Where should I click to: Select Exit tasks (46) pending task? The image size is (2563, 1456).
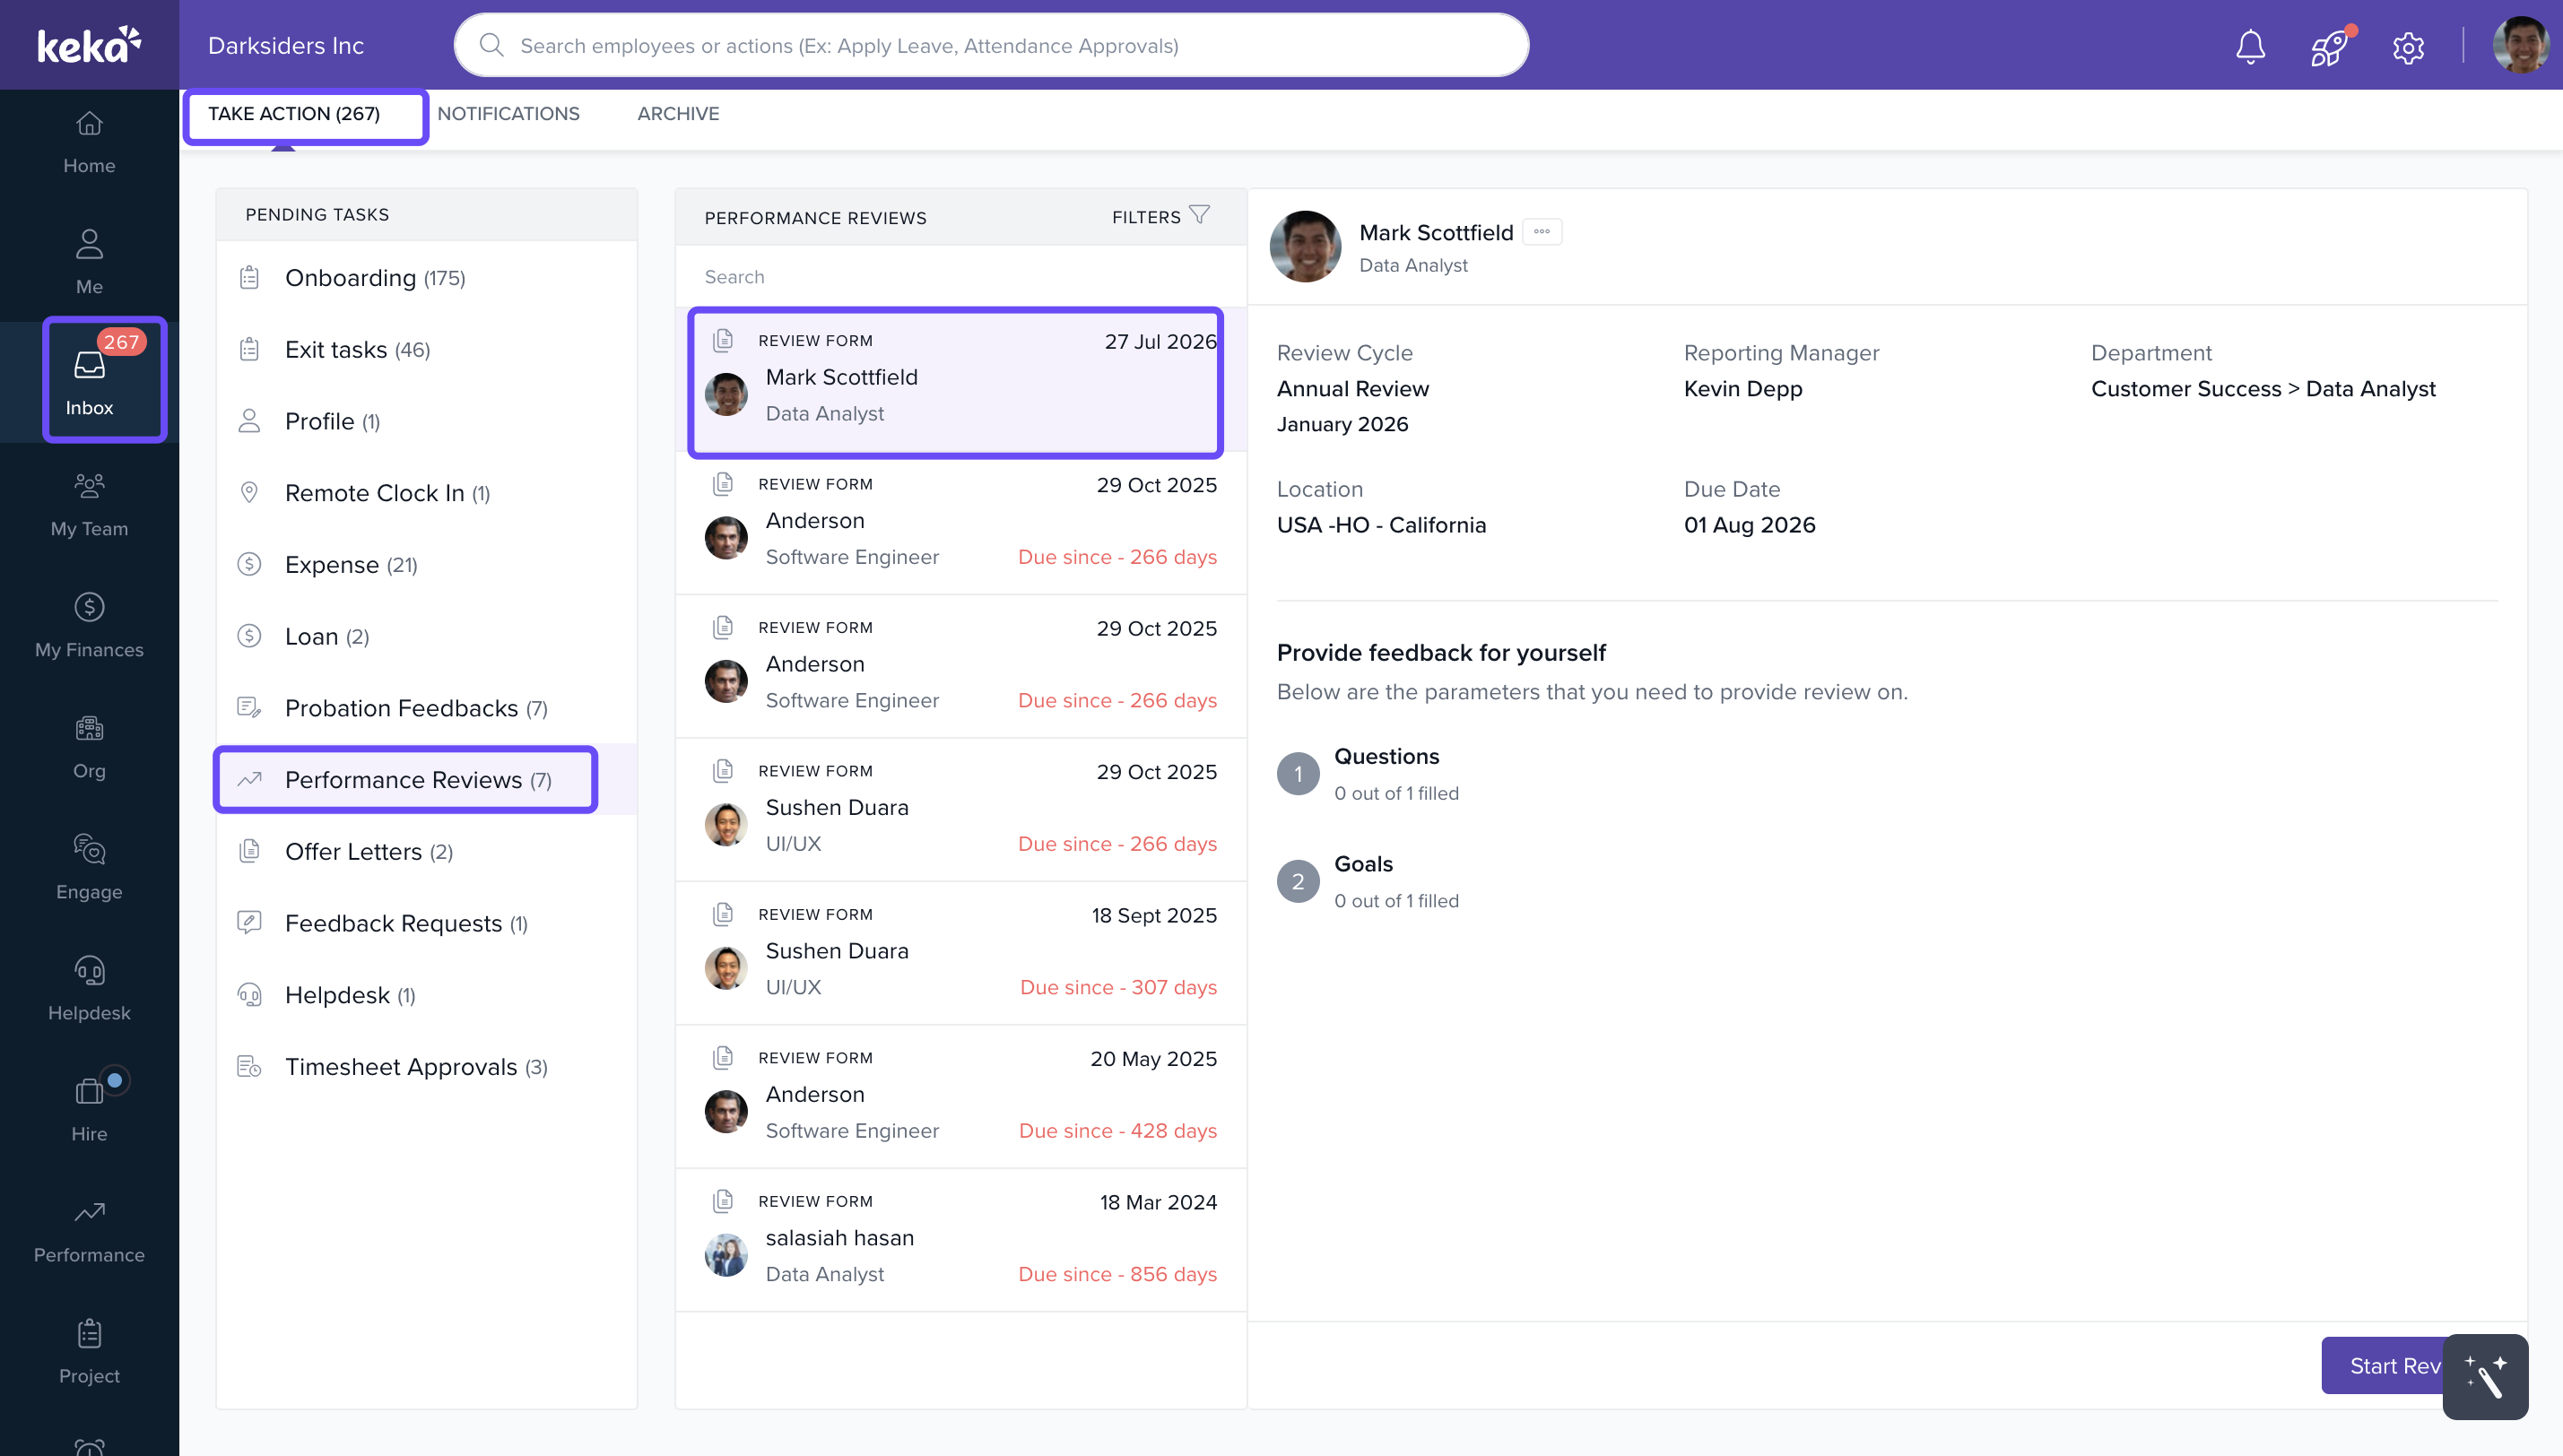point(426,350)
